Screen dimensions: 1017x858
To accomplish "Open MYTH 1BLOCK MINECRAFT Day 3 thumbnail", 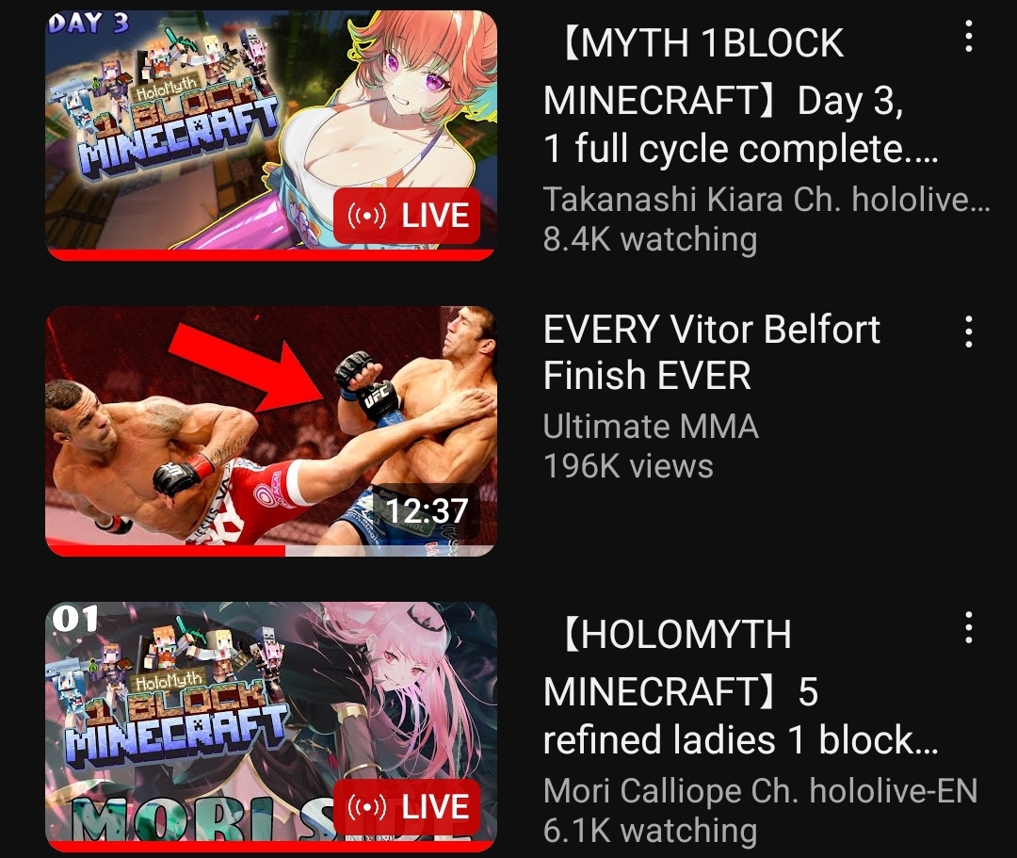I will (x=271, y=135).
